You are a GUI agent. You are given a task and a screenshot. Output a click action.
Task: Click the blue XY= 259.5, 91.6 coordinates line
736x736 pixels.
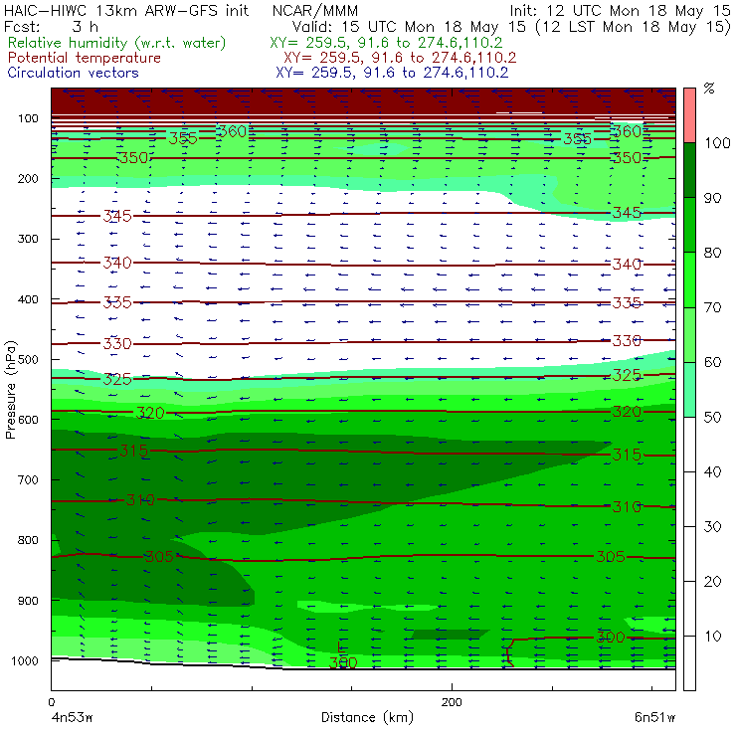tap(392, 73)
